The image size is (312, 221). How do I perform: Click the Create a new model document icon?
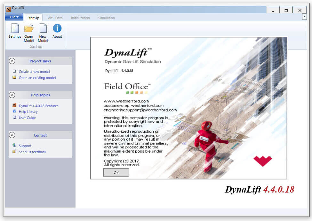point(14,71)
